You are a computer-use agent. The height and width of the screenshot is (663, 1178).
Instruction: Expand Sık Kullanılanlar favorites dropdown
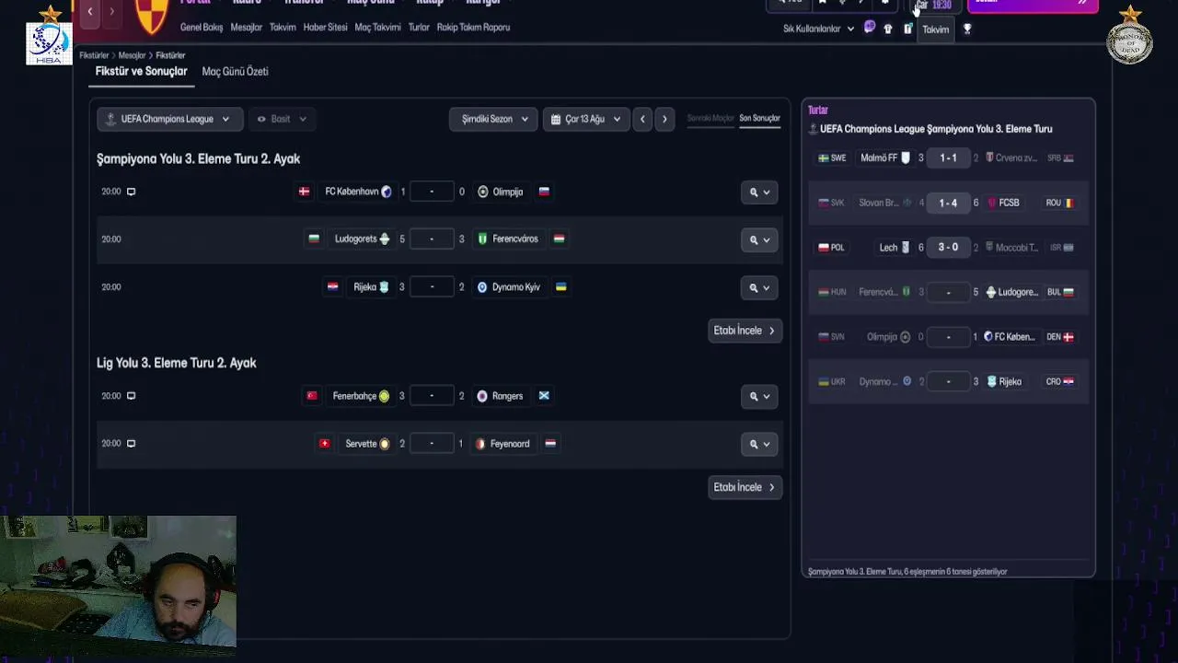tap(818, 29)
